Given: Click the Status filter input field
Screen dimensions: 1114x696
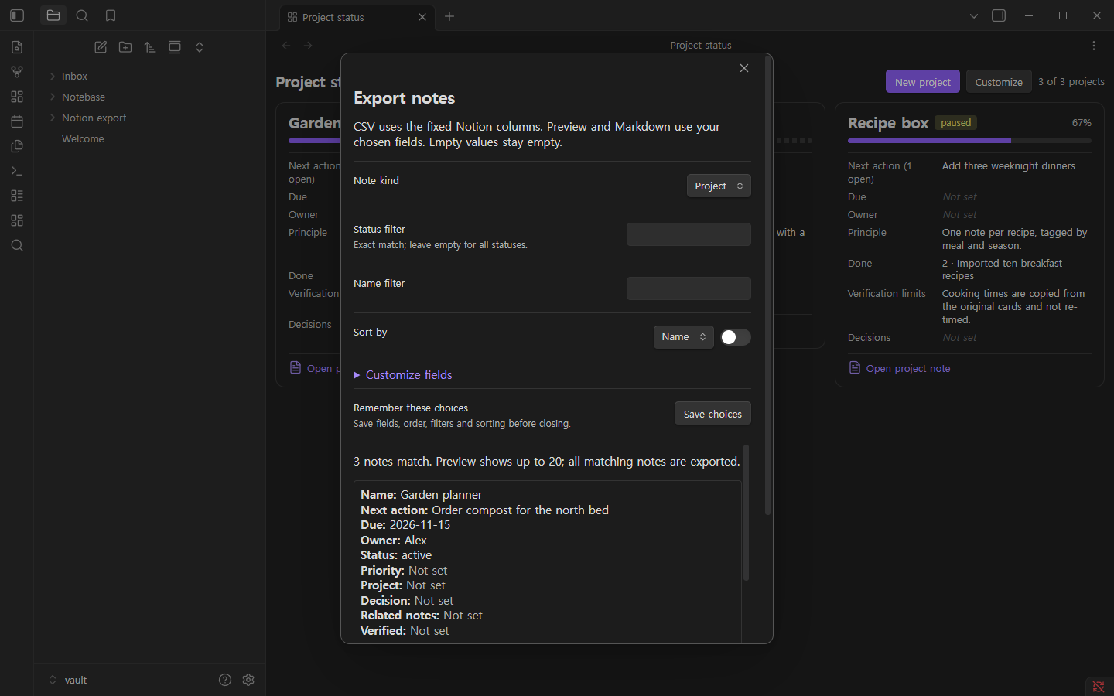Looking at the screenshot, I should 689,234.
